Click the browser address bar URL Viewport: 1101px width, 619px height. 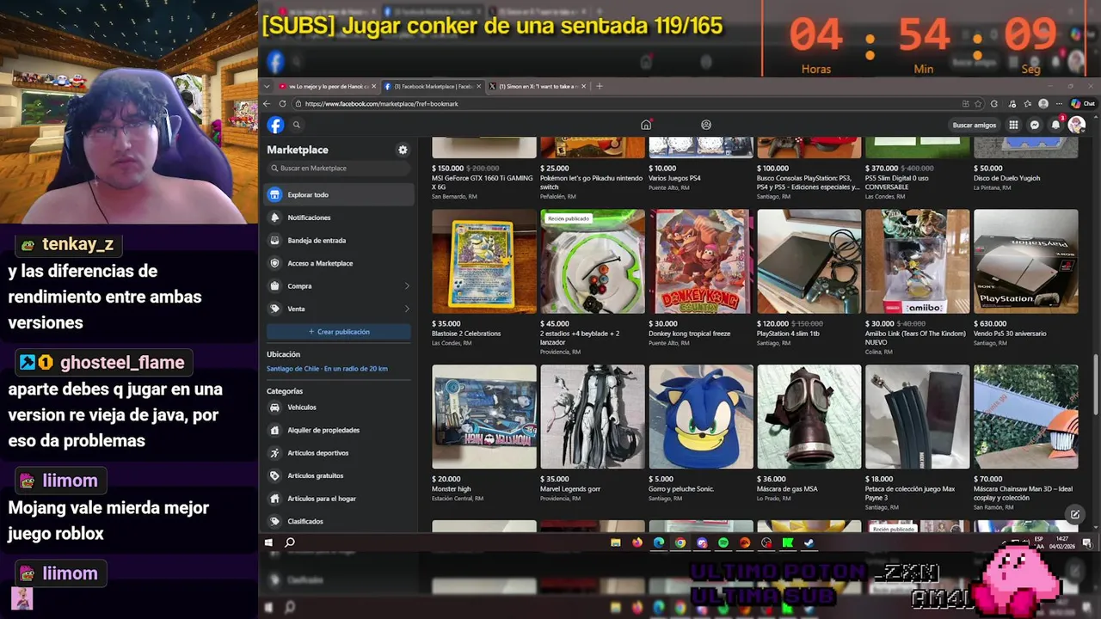(381, 104)
